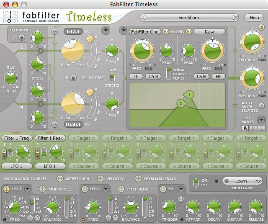Image resolution: width=268 pixels, height=224 pixels.
Task: Open the Sea Shore preset menu
Action: [189, 18]
